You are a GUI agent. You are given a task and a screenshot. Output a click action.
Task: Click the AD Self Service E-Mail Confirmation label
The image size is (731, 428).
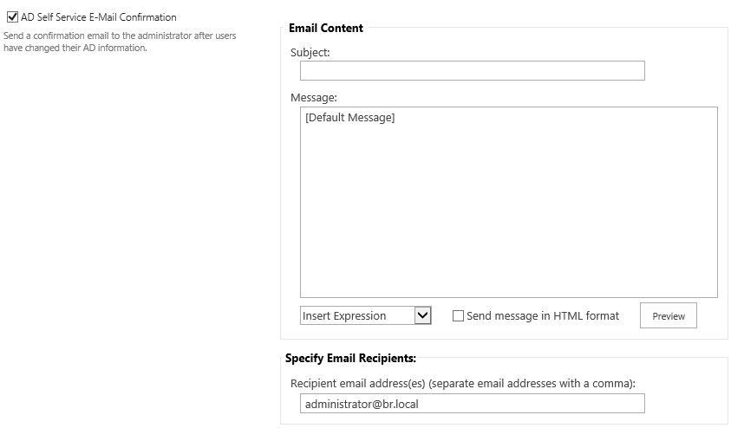(x=98, y=17)
